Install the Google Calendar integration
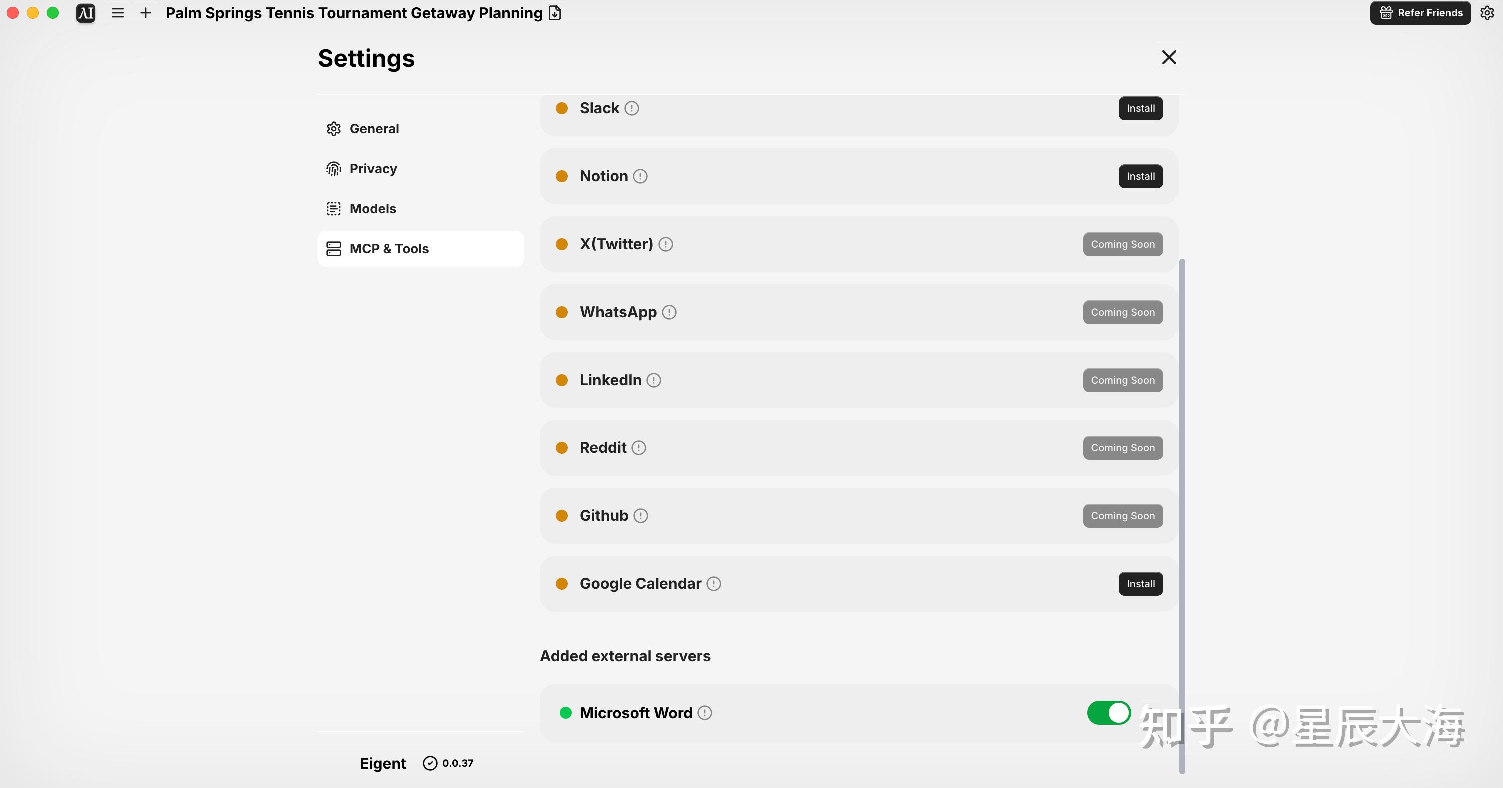The height and width of the screenshot is (788, 1503). pos(1140,584)
